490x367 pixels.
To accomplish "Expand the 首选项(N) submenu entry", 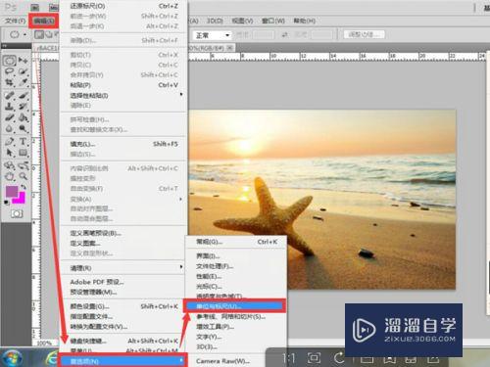I will tap(123, 361).
